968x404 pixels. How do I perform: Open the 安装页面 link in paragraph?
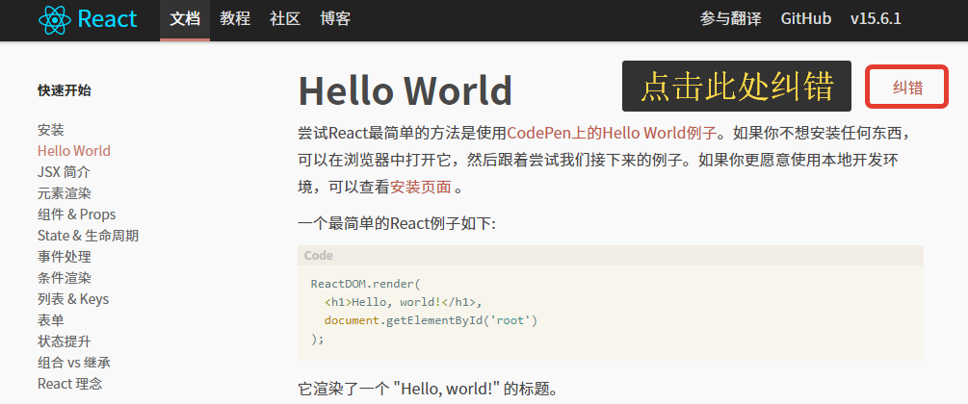(x=420, y=187)
